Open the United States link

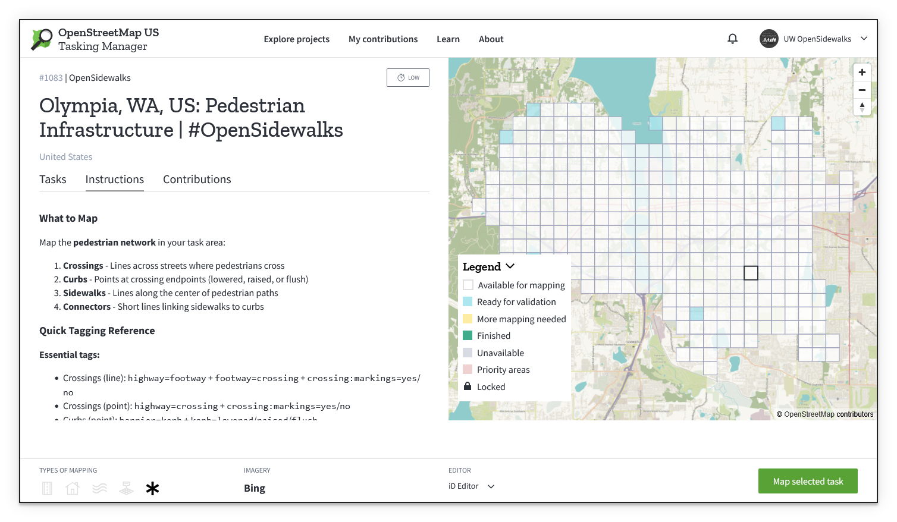tap(65, 156)
